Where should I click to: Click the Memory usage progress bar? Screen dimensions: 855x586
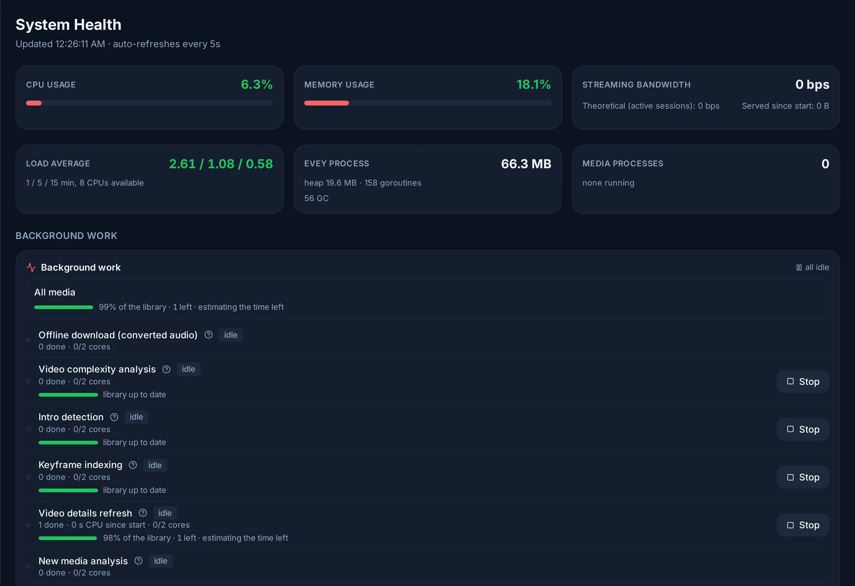tap(427, 103)
